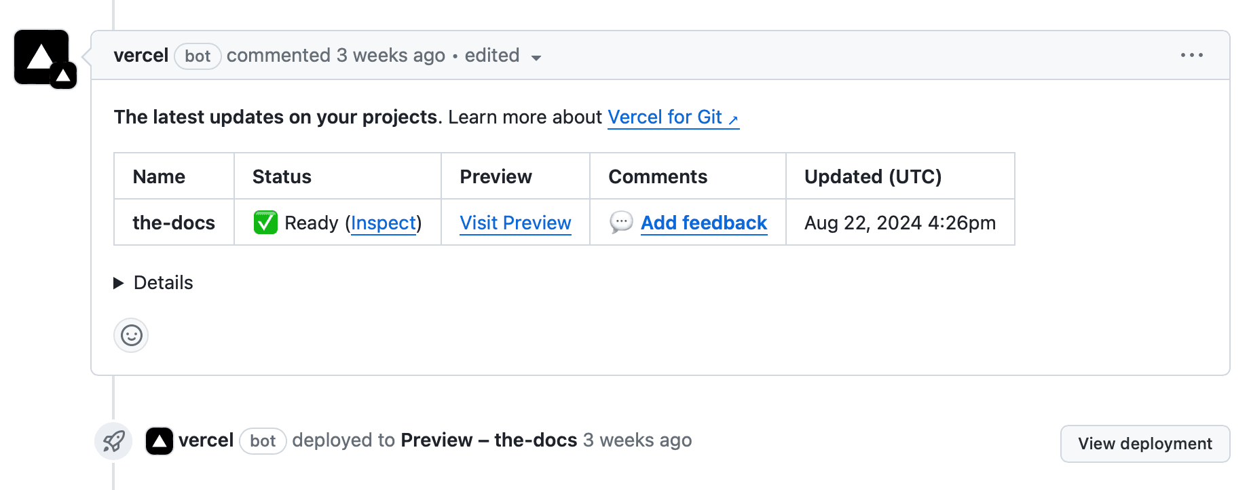Image resolution: width=1249 pixels, height=490 pixels.
Task: Click Add feedback in the Comments column
Action: pos(703,222)
